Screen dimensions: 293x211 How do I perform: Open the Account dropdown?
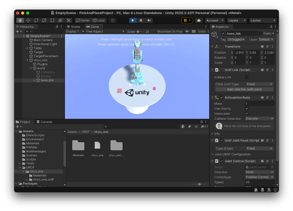click(215, 20)
